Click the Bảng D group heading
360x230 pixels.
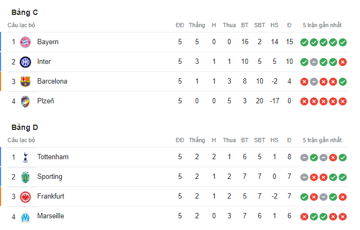coord(24,127)
